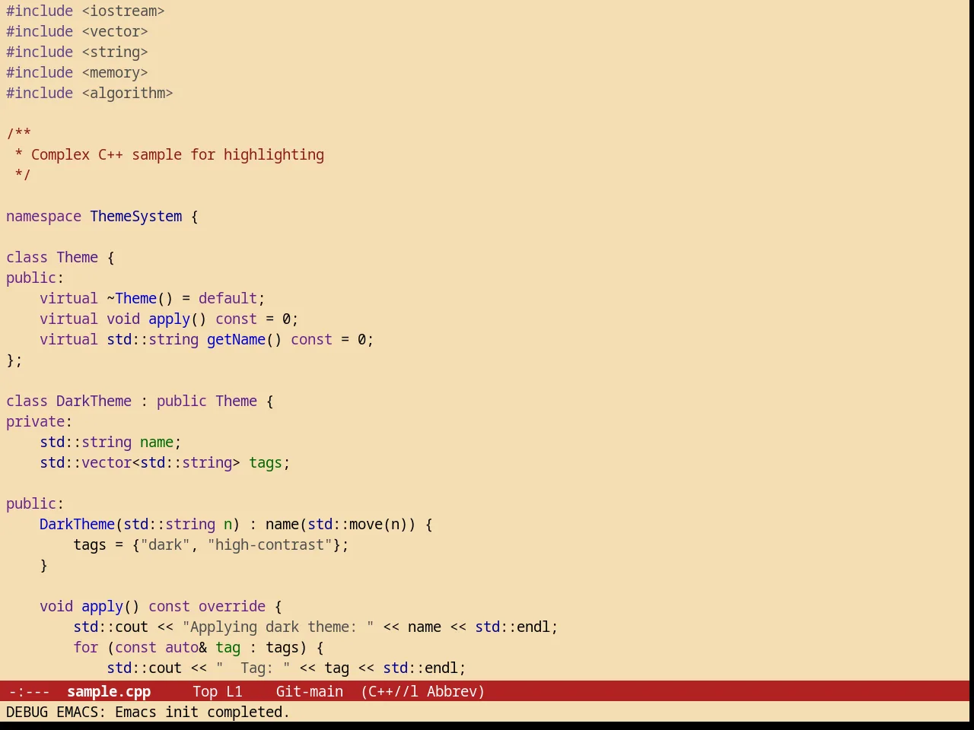This screenshot has height=730, width=974.
Task: Click the "Applying dark theme: " string
Action: coord(278,627)
